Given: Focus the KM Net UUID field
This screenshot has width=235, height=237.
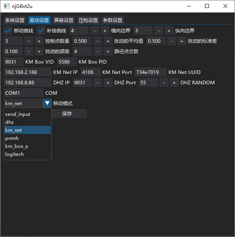Looking at the screenshot, I should click(151, 72).
